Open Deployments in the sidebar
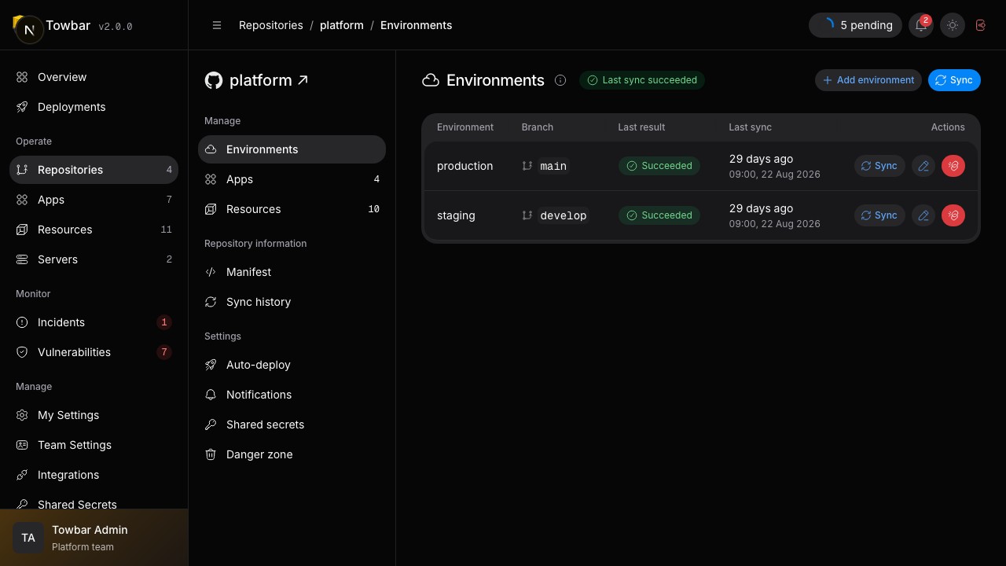 [94, 107]
